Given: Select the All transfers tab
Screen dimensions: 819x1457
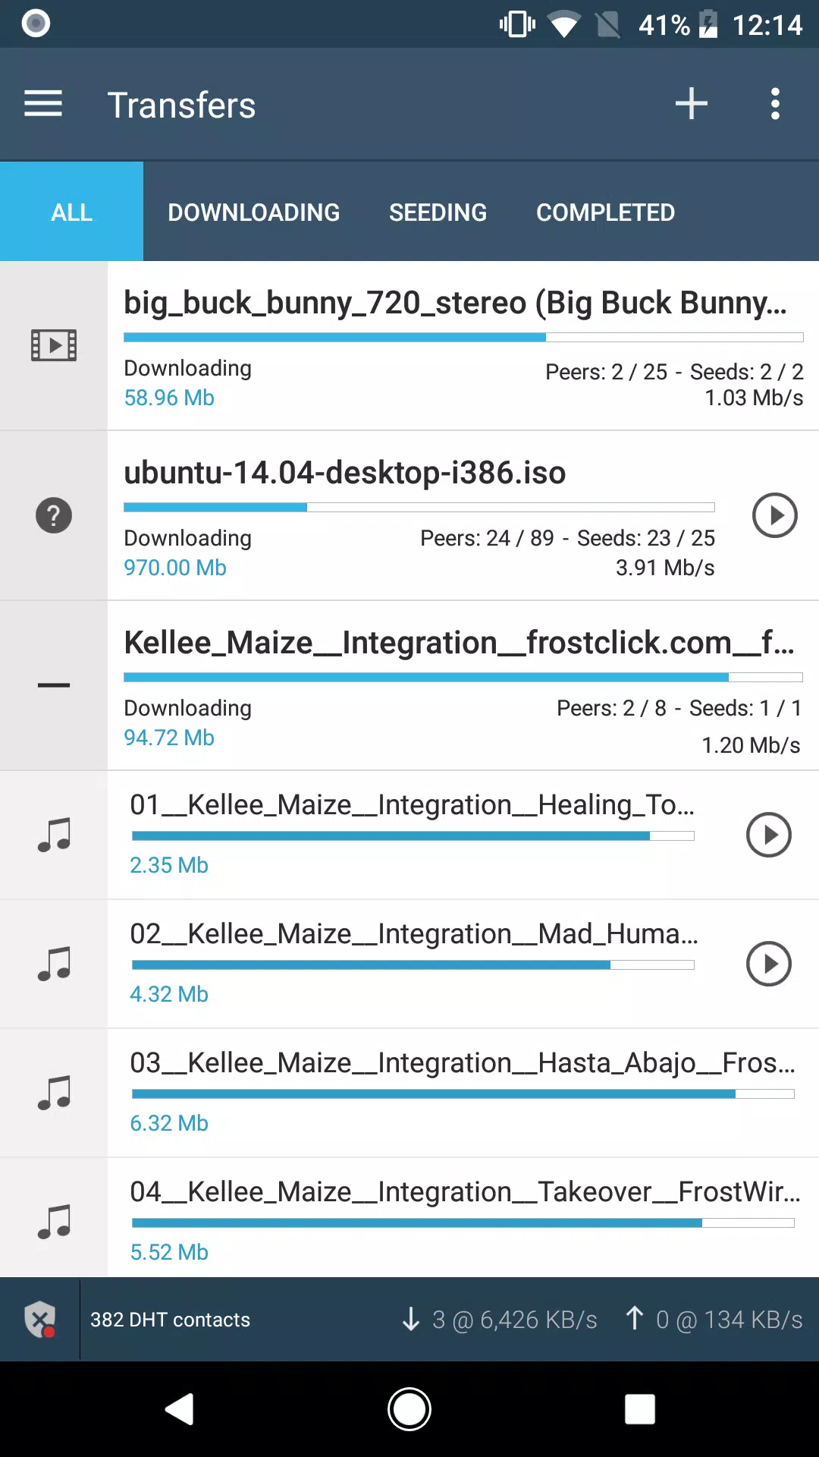Looking at the screenshot, I should (72, 212).
